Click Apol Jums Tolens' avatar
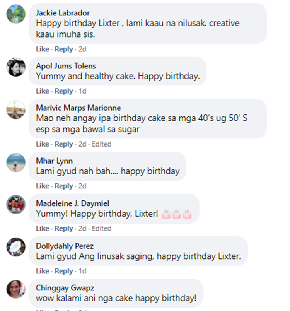 point(16,67)
